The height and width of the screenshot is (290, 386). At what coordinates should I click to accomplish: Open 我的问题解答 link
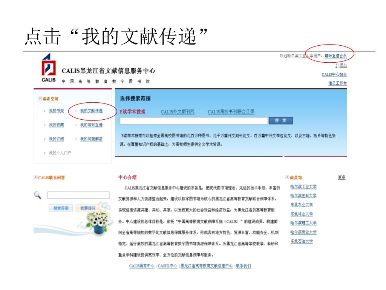tap(91, 139)
